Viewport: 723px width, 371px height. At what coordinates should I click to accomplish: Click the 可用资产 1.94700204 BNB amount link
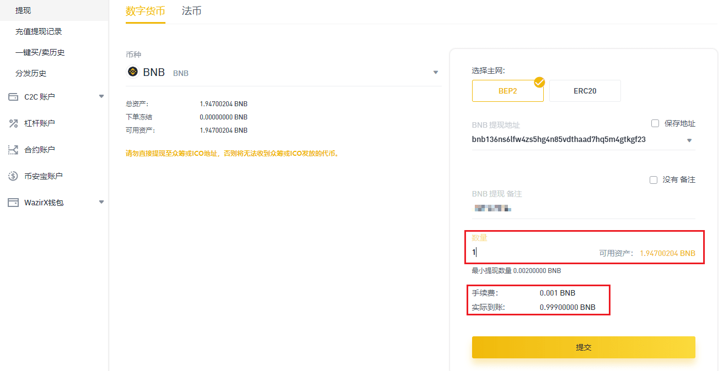(x=667, y=254)
